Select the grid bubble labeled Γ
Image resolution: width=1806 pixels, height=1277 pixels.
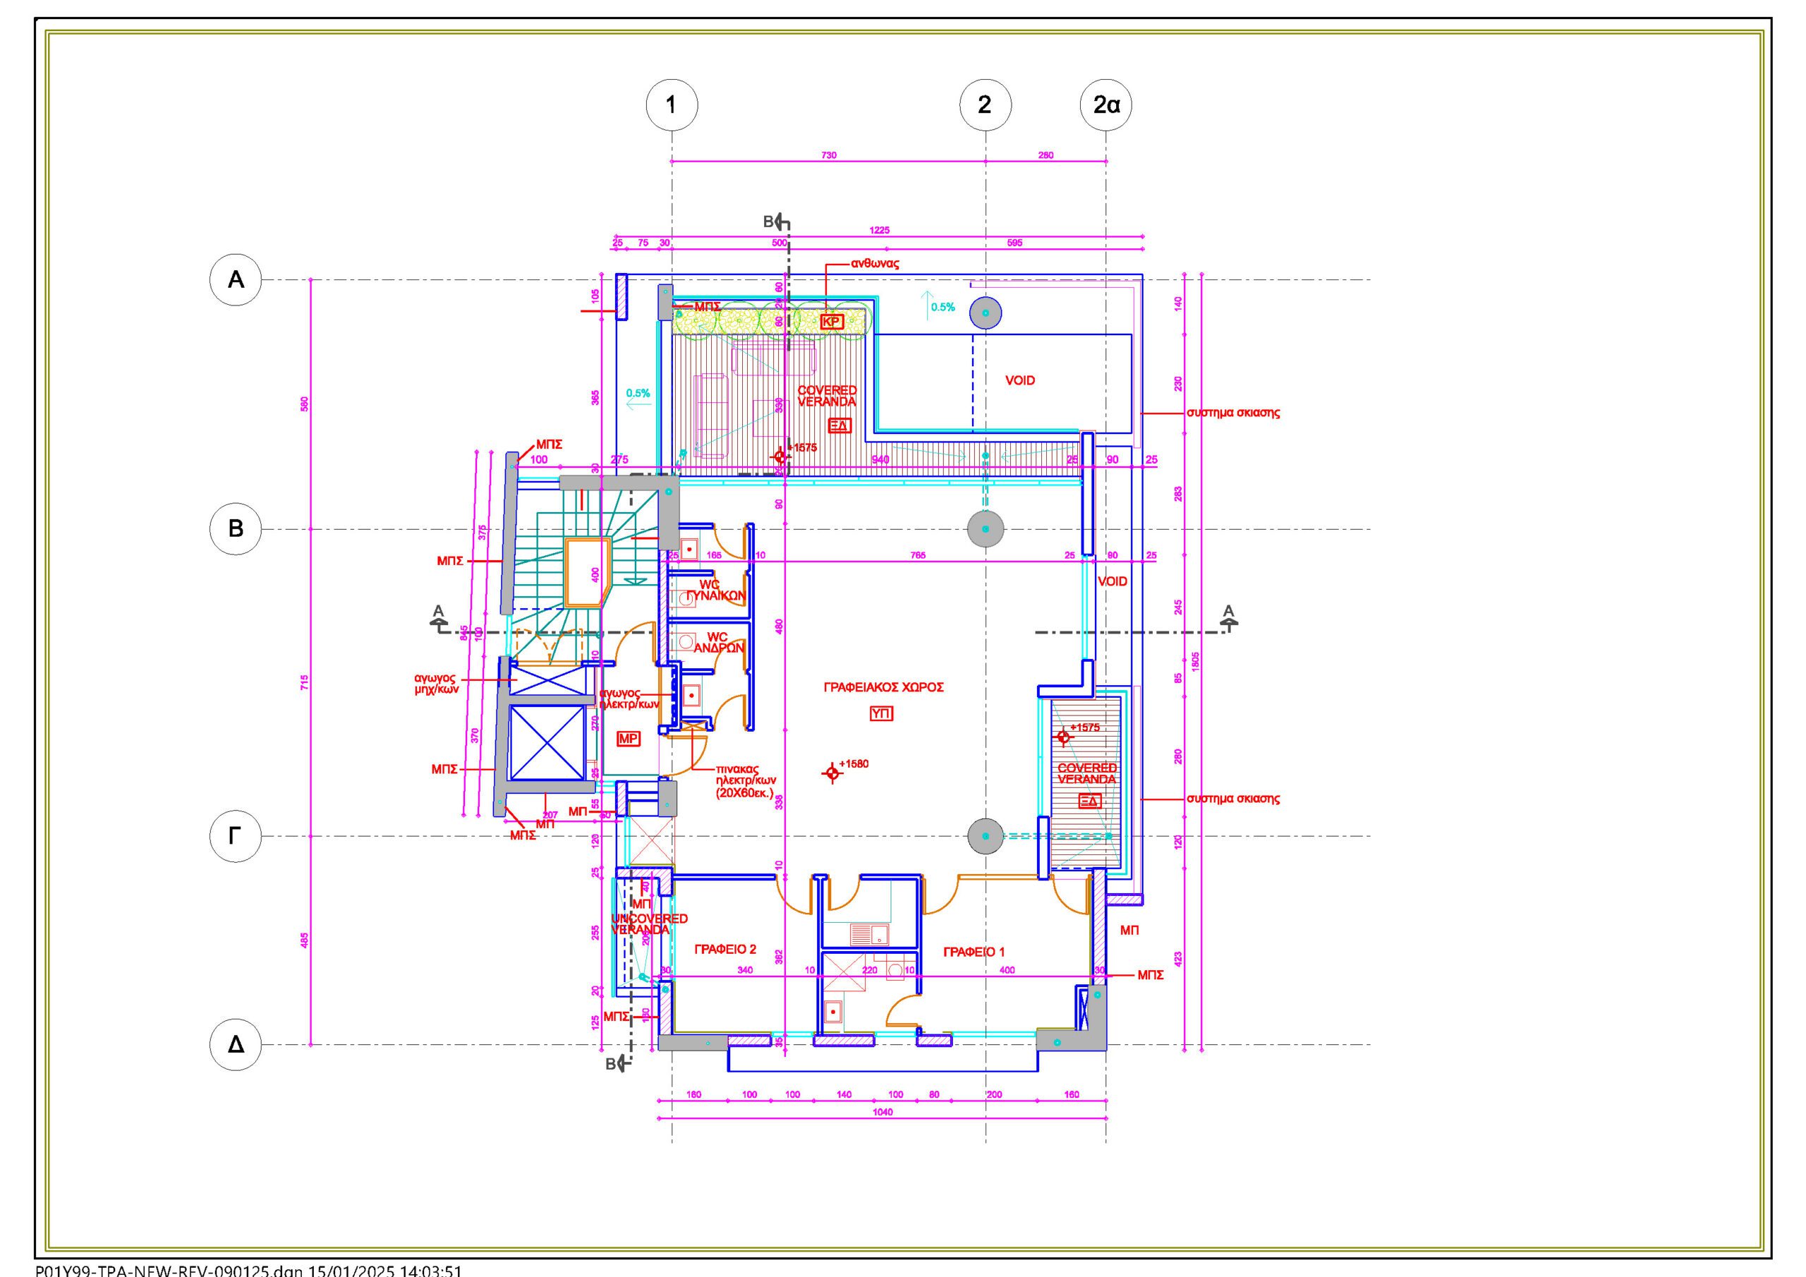pos(235,836)
